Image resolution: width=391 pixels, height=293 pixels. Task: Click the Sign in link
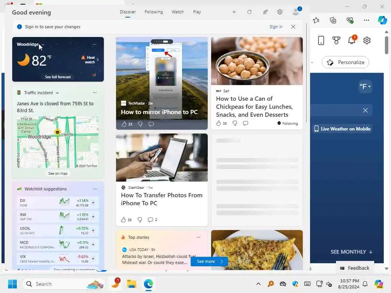(x=276, y=27)
